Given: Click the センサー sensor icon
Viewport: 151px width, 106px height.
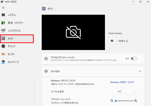Looking at the screenshot, I should tap(3, 54).
